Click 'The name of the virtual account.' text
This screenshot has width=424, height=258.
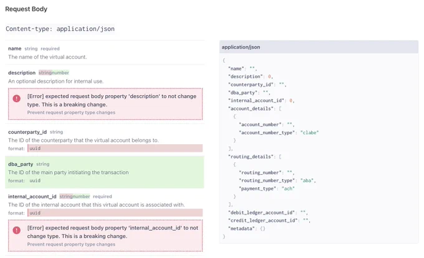47,57
